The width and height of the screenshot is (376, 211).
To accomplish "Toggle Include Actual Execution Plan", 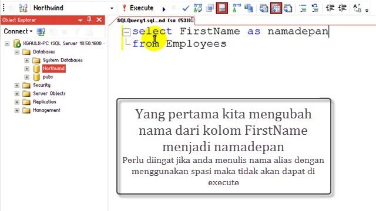I will [237, 8].
